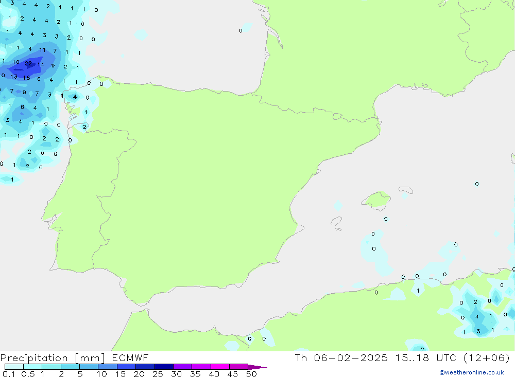Screen dimensions: 515x377
Task: Click the 2–5 mm legend swatch
Action: coord(70,367)
